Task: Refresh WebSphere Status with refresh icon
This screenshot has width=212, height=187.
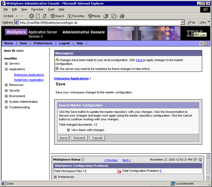Action: pyautogui.click(x=201, y=160)
